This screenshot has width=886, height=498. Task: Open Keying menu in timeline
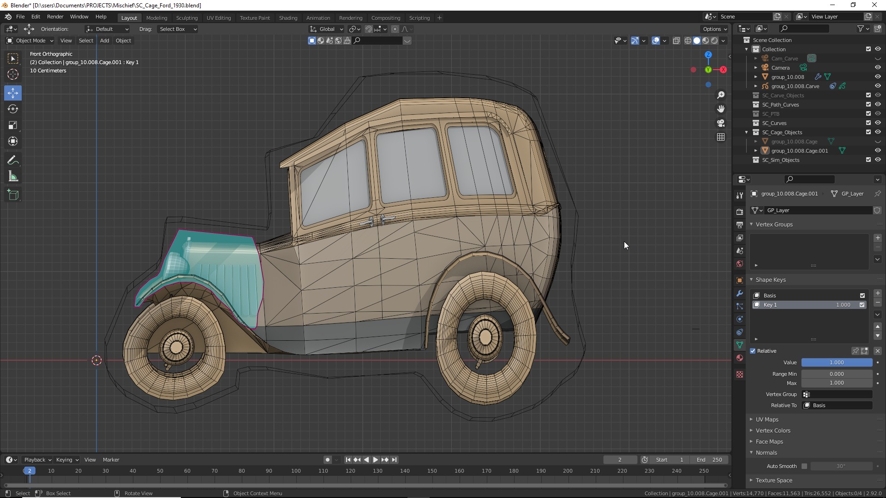(66, 460)
